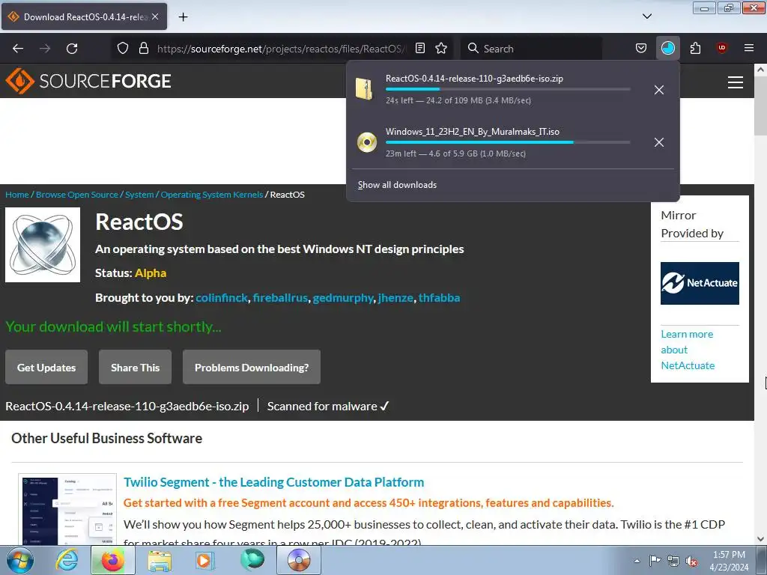Viewport: 767px width, 575px height.
Task: Open gedmurphy profile link
Action: pos(343,298)
